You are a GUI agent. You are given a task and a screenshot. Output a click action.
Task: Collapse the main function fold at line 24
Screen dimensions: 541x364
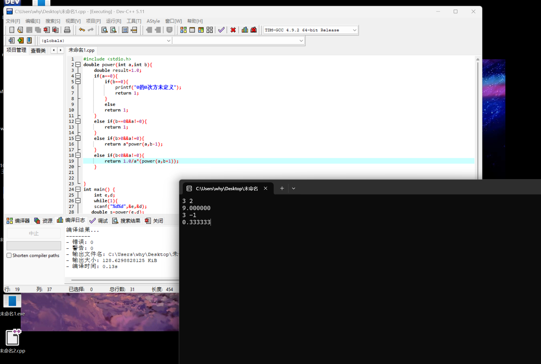[x=78, y=189]
